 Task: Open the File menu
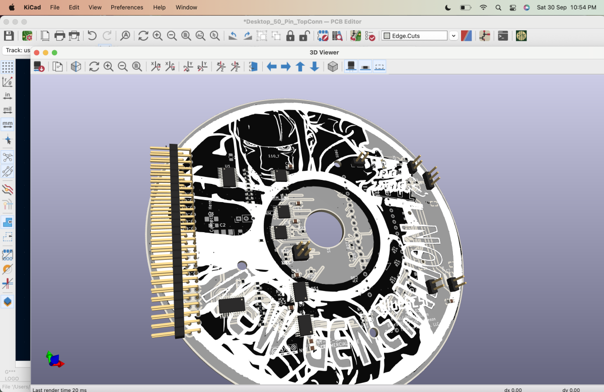click(x=55, y=8)
